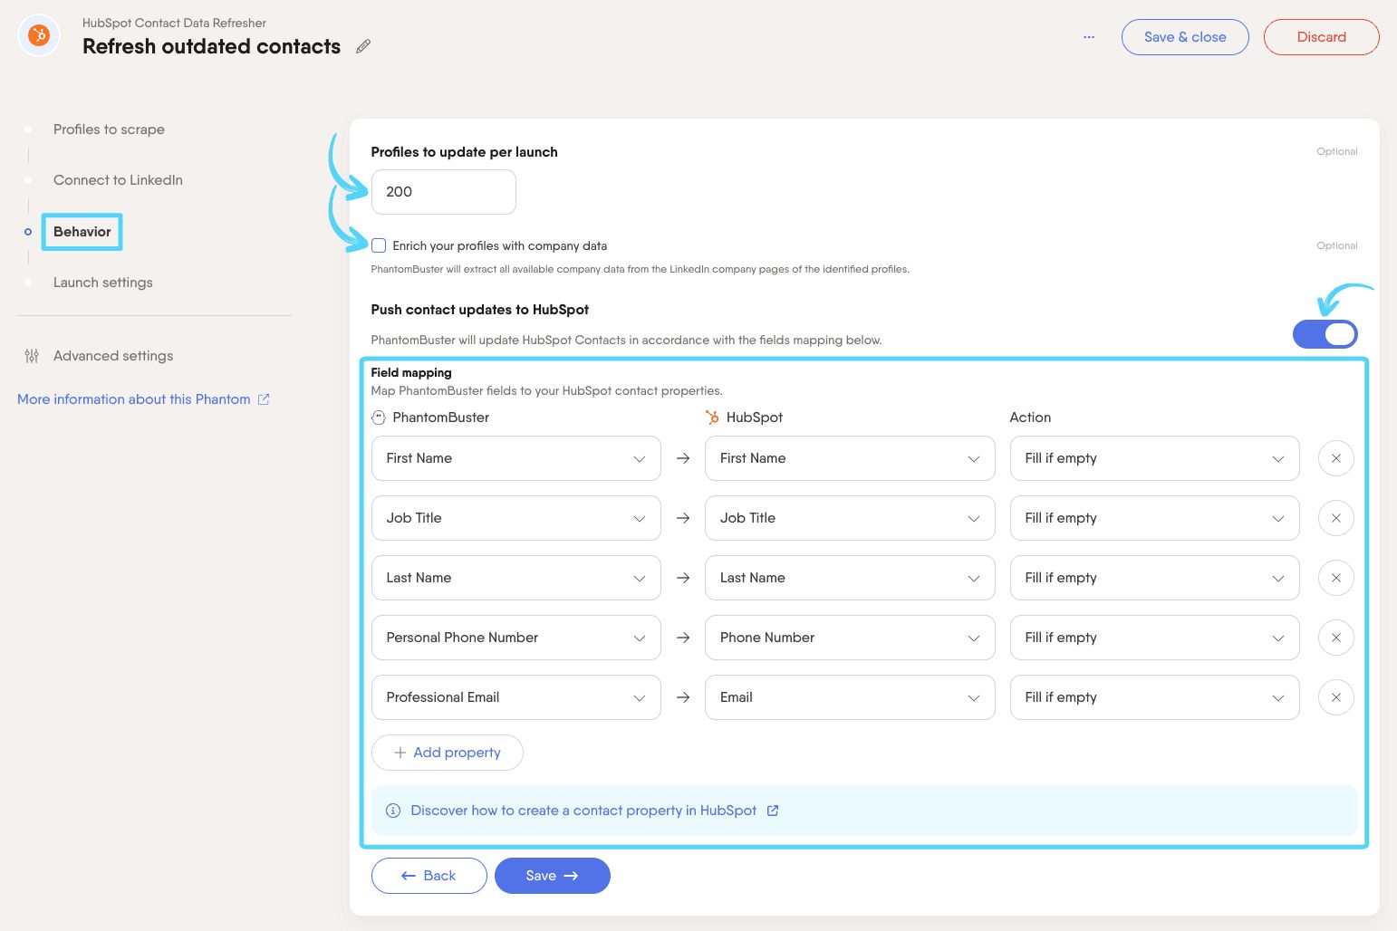The width and height of the screenshot is (1397, 931).
Task: Open the Professional Email dropdown
Action: [516, 697]
